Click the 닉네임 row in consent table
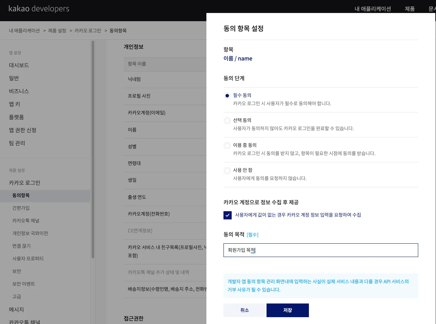This screenshot has width=436, height=324. pyautogui.click(x=165, y=79)
